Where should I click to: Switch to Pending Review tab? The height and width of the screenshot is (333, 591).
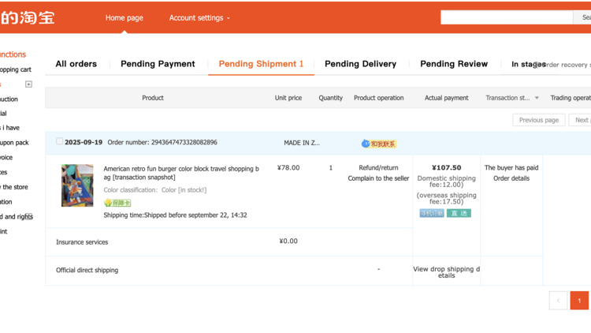coord(454,64)
